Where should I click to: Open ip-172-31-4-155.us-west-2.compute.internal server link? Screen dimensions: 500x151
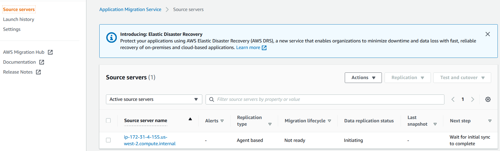point(150,140)
